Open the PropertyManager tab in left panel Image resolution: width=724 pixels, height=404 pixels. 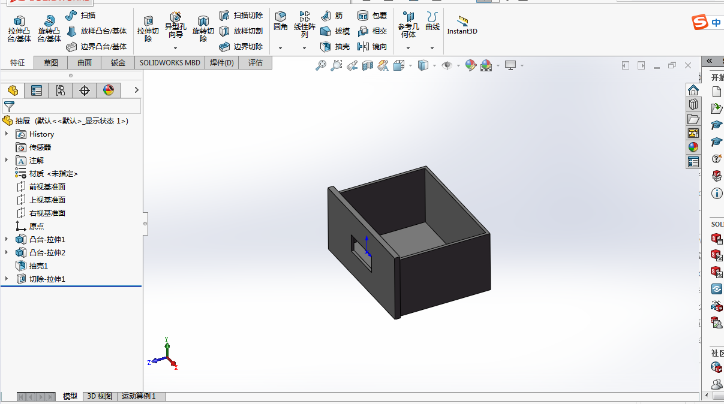(37, 91)
